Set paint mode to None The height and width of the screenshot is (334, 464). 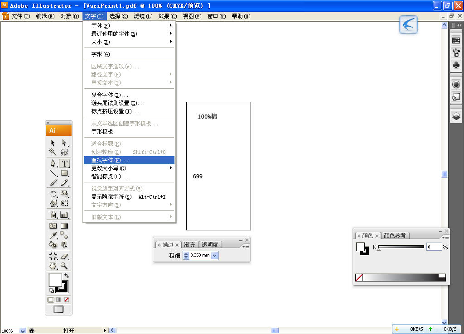coord(67,300)
